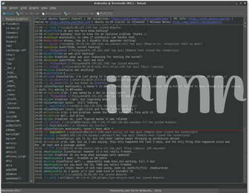Click the IRC oftc.net server tab icon
Screen dimensions: 249x193
[x=18, y=14]
